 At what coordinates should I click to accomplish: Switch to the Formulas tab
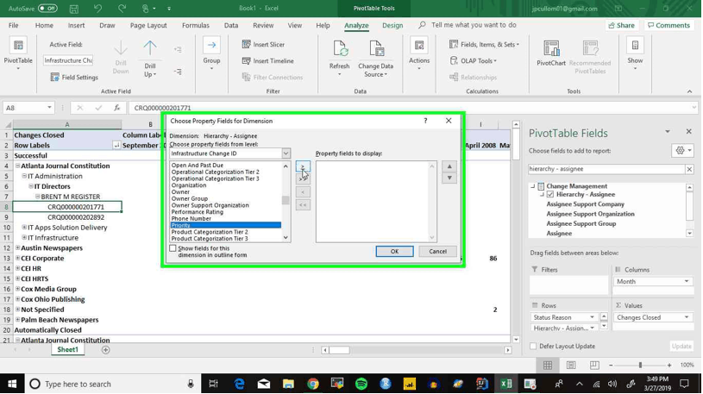[196, 26]
